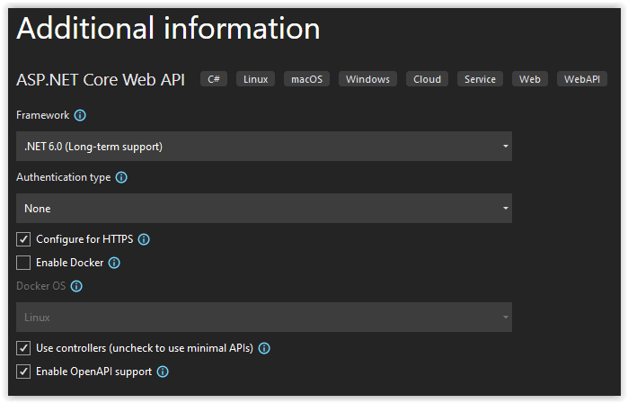Click the Docker OS label
This screenshot has width=628, height=403.
pos(40,286)
